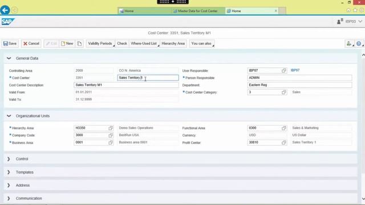Expand the Address section

(9, 185)
